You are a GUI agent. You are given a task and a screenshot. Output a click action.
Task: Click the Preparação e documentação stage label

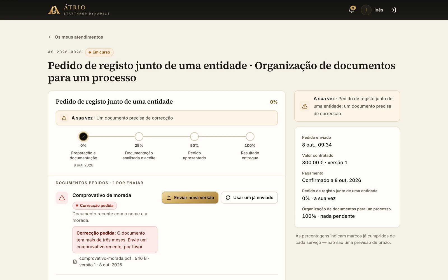(83, 155)
